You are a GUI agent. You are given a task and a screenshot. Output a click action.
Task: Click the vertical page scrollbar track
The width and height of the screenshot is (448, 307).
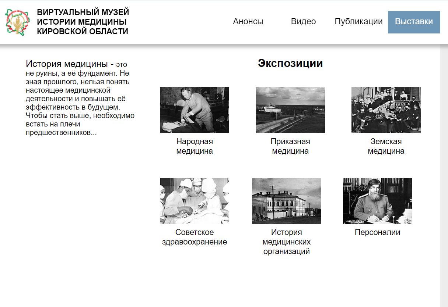click(x=444, y=176)
